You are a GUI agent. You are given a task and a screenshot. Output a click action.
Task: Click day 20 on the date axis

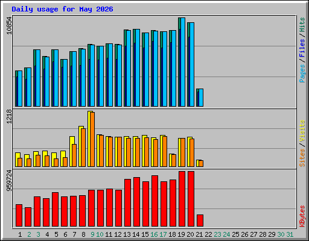190,234
